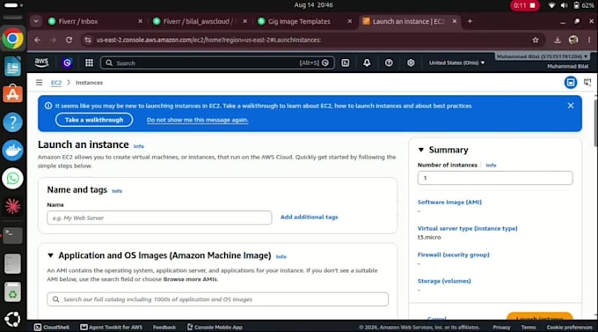Open the Chrome profile avatar
The height and width of the screenshot is (332, 598).
[x=573, y=40]
